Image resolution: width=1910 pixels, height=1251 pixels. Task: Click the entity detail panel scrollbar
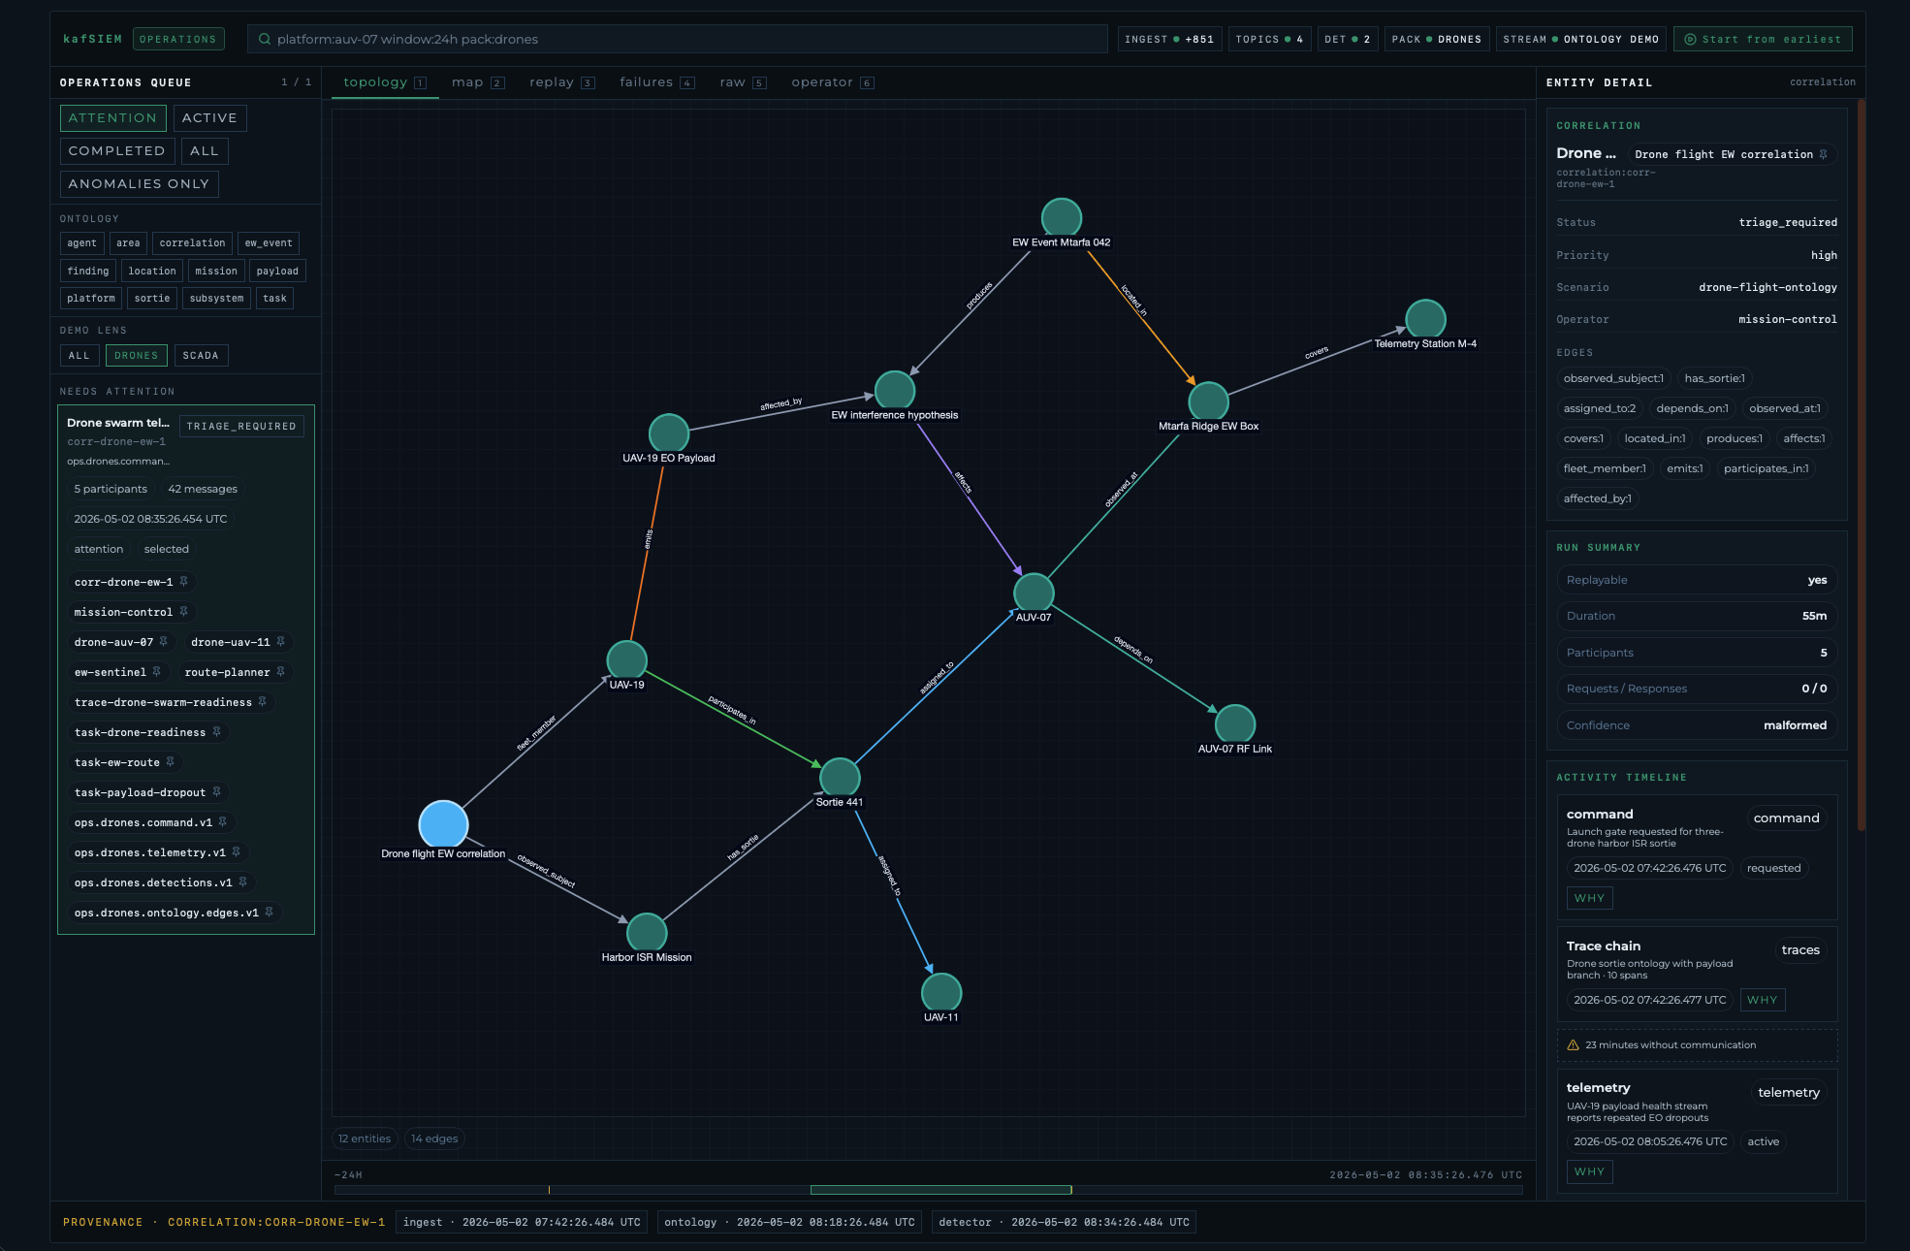click(1861, 465)
